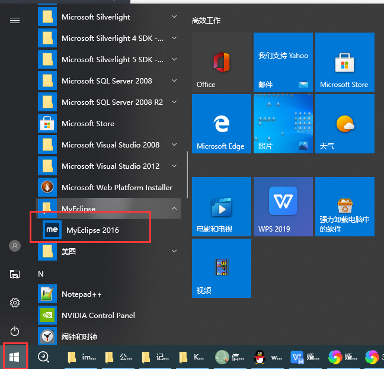The image size is (384, 369).
Task: Open the 照片 photos tile
Action: pyautogui.click(x=283, y=124)
